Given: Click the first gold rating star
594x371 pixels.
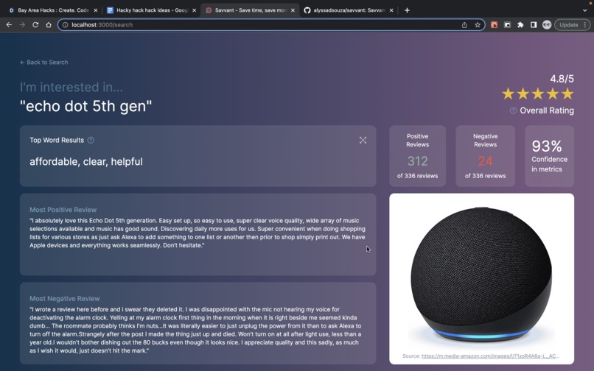Looking at the screenshot, I should (508, 93).
